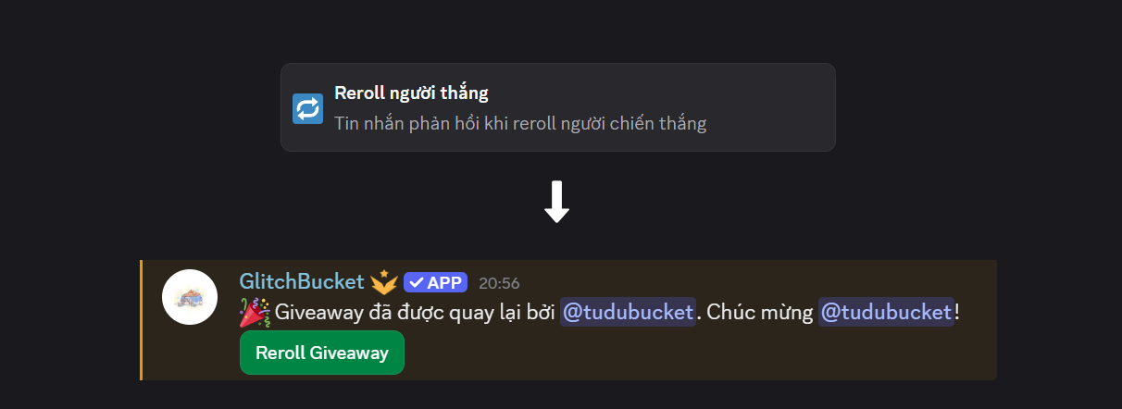Click the Reroll Giveaway green button
This screenshot has width=1122, height=409.
(322, 353)
